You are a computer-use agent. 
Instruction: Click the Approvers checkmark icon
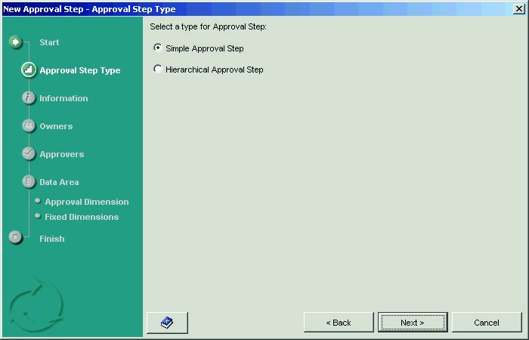tap(29, 154)
